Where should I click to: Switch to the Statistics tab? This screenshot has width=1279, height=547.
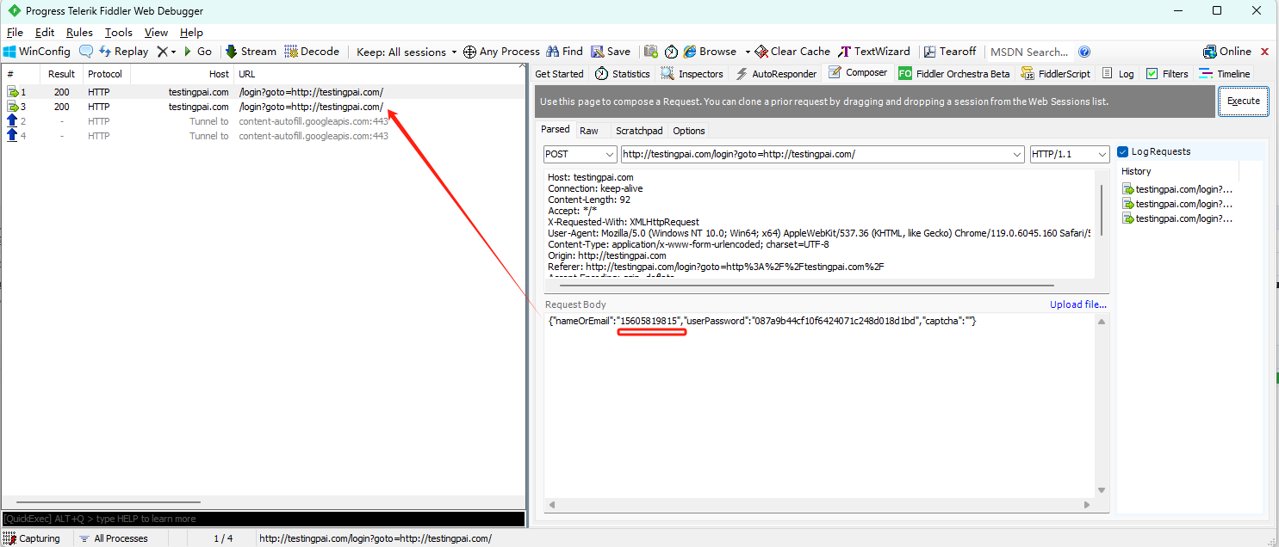[622, 74]
